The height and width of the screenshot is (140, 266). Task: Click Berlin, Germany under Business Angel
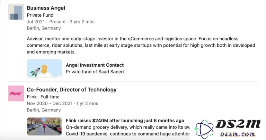point(44,28)
